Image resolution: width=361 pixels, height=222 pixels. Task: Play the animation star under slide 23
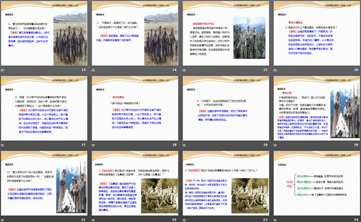point(184,220)
